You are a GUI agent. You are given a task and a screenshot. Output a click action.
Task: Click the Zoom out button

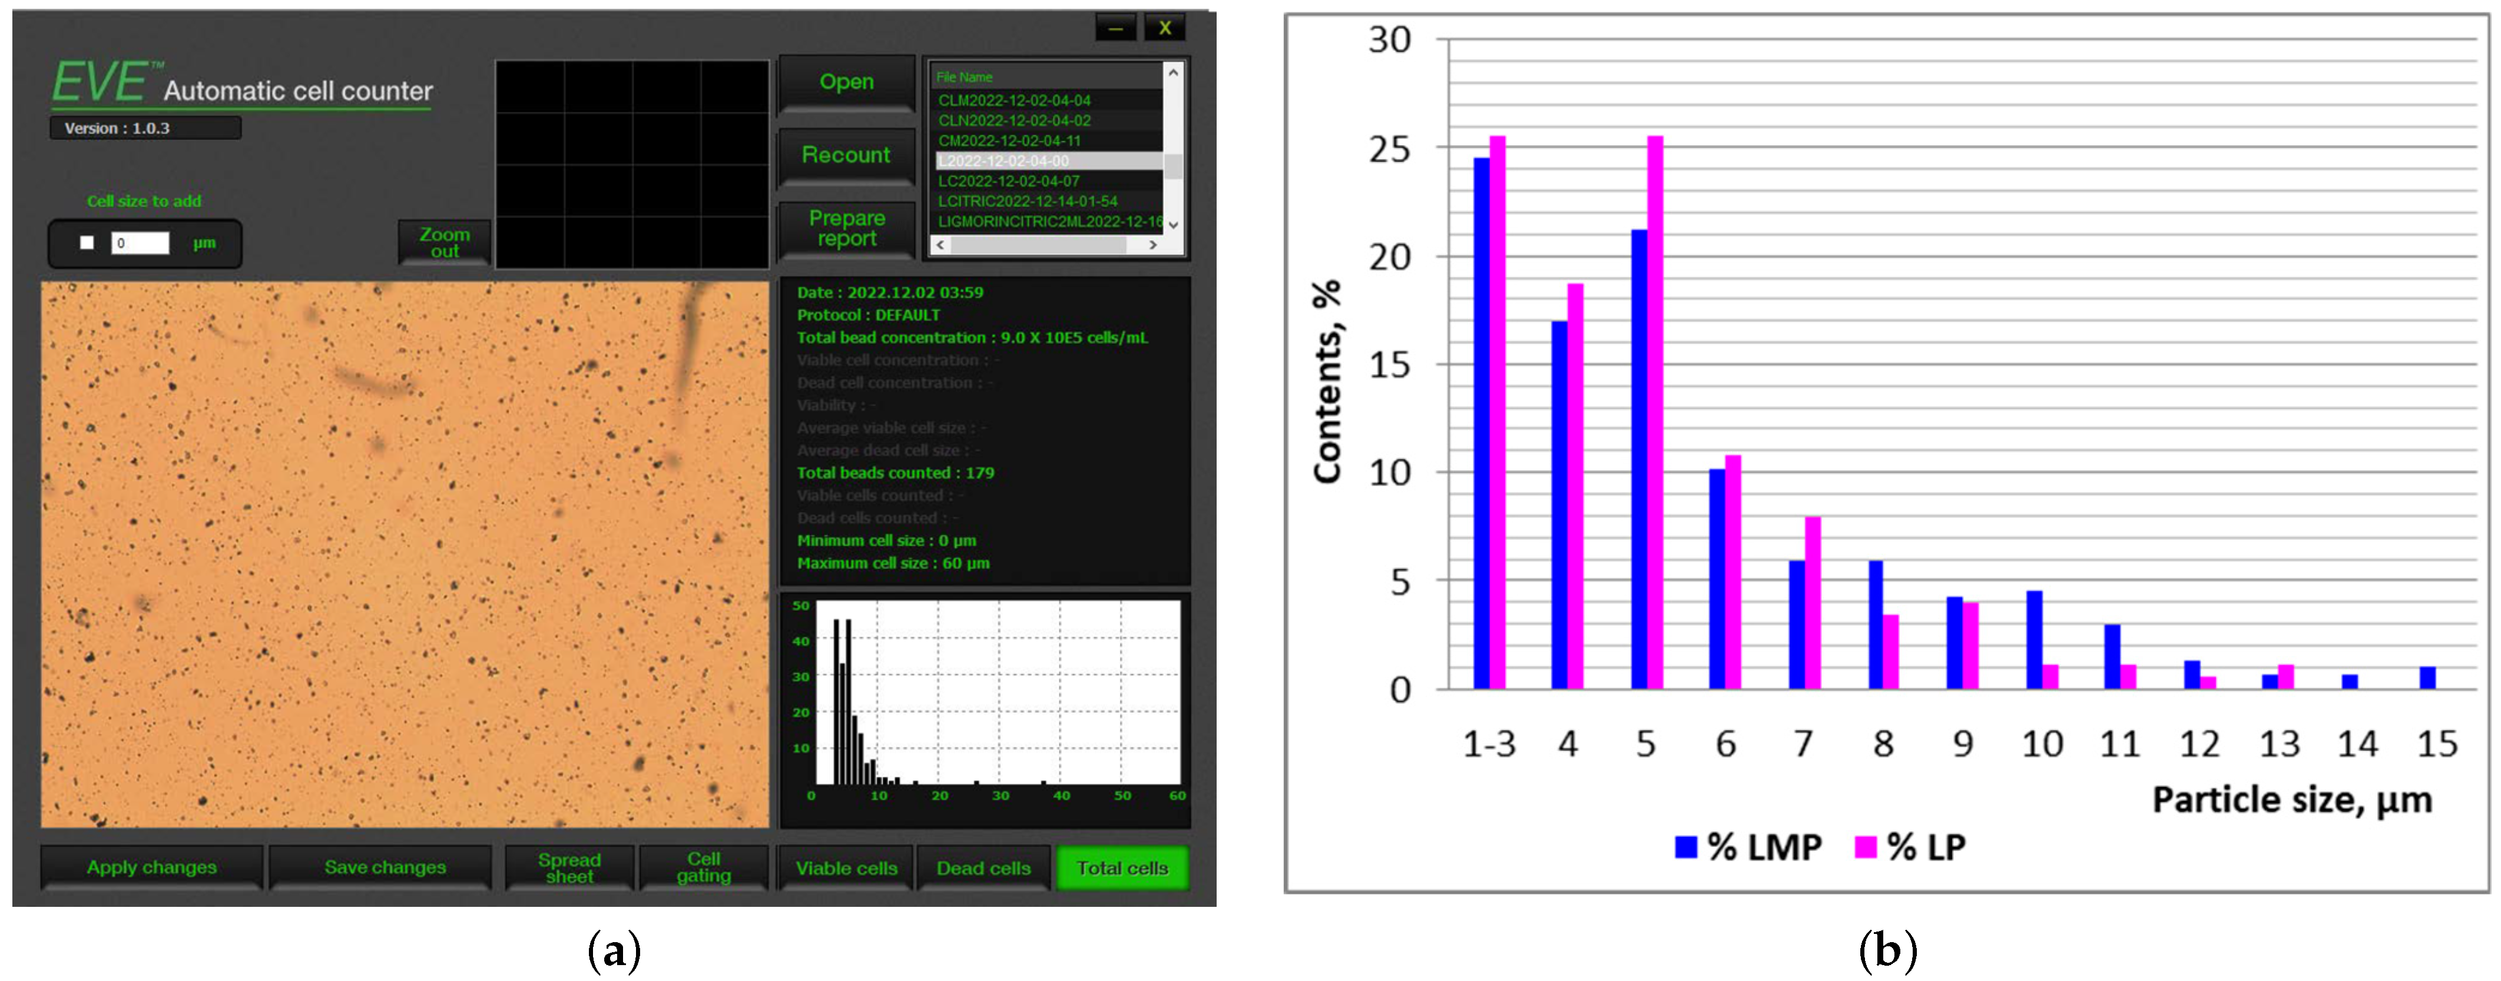(443, 242)
